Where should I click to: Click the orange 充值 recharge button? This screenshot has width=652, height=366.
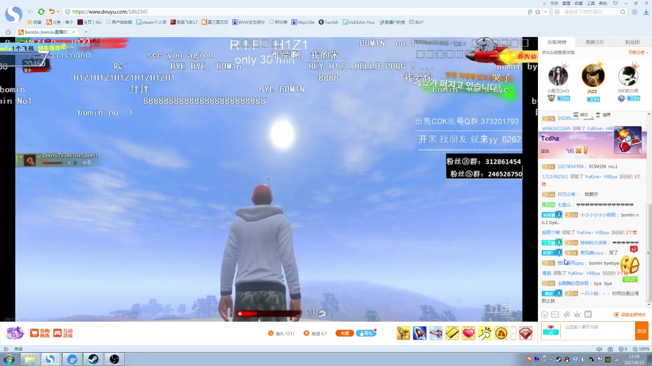coord(345,333)
